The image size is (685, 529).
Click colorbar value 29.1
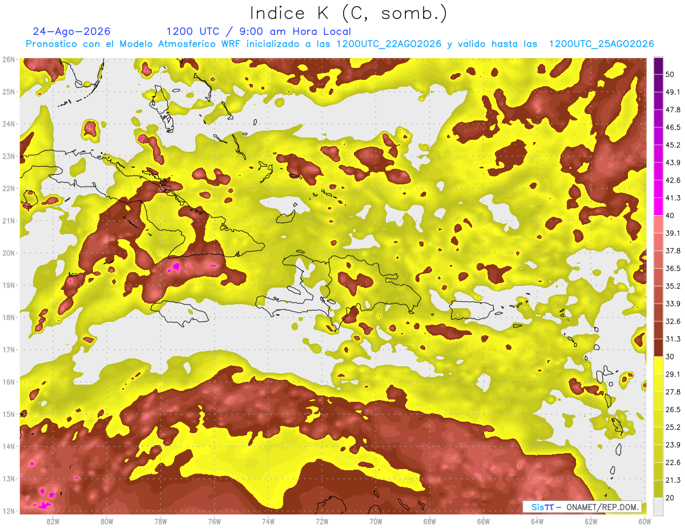[x=673, y=374]
